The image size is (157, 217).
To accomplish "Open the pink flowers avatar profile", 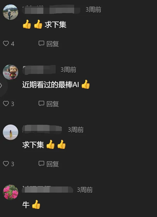I will (11, 192).
